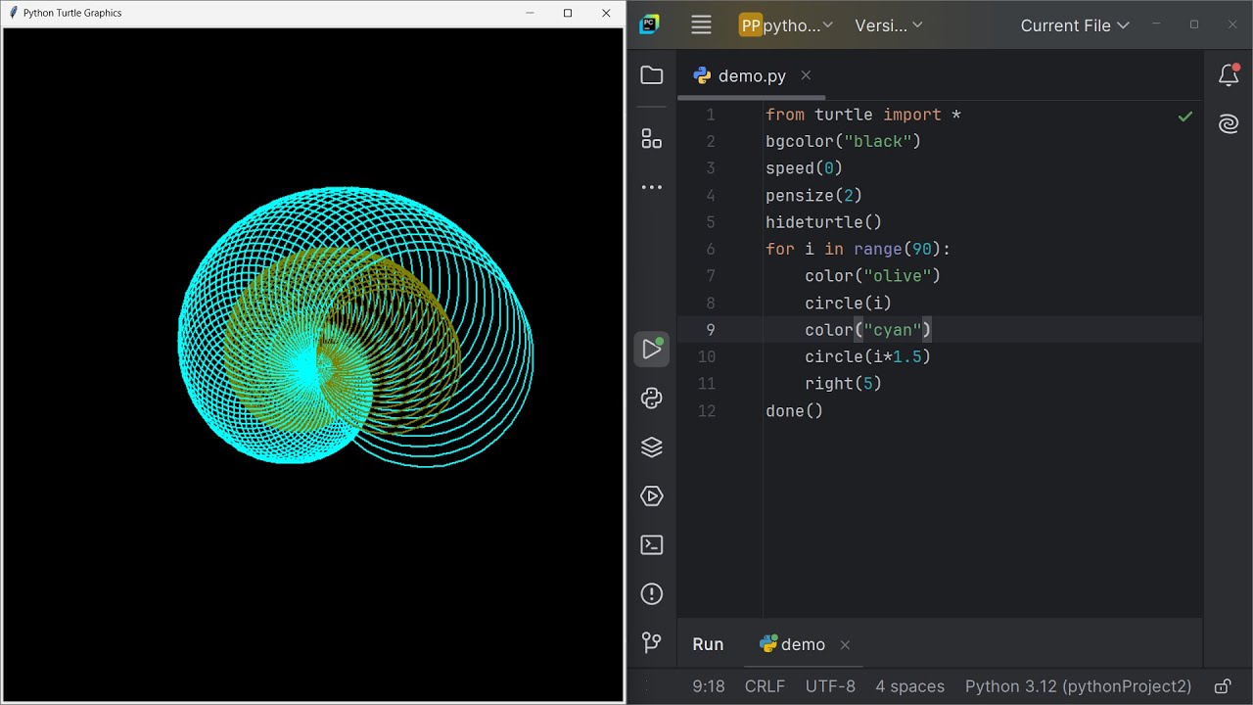Click the Python Turtle Graphics window title
The width and height of the screenshot is (1253, 705).
click(72, 13)
